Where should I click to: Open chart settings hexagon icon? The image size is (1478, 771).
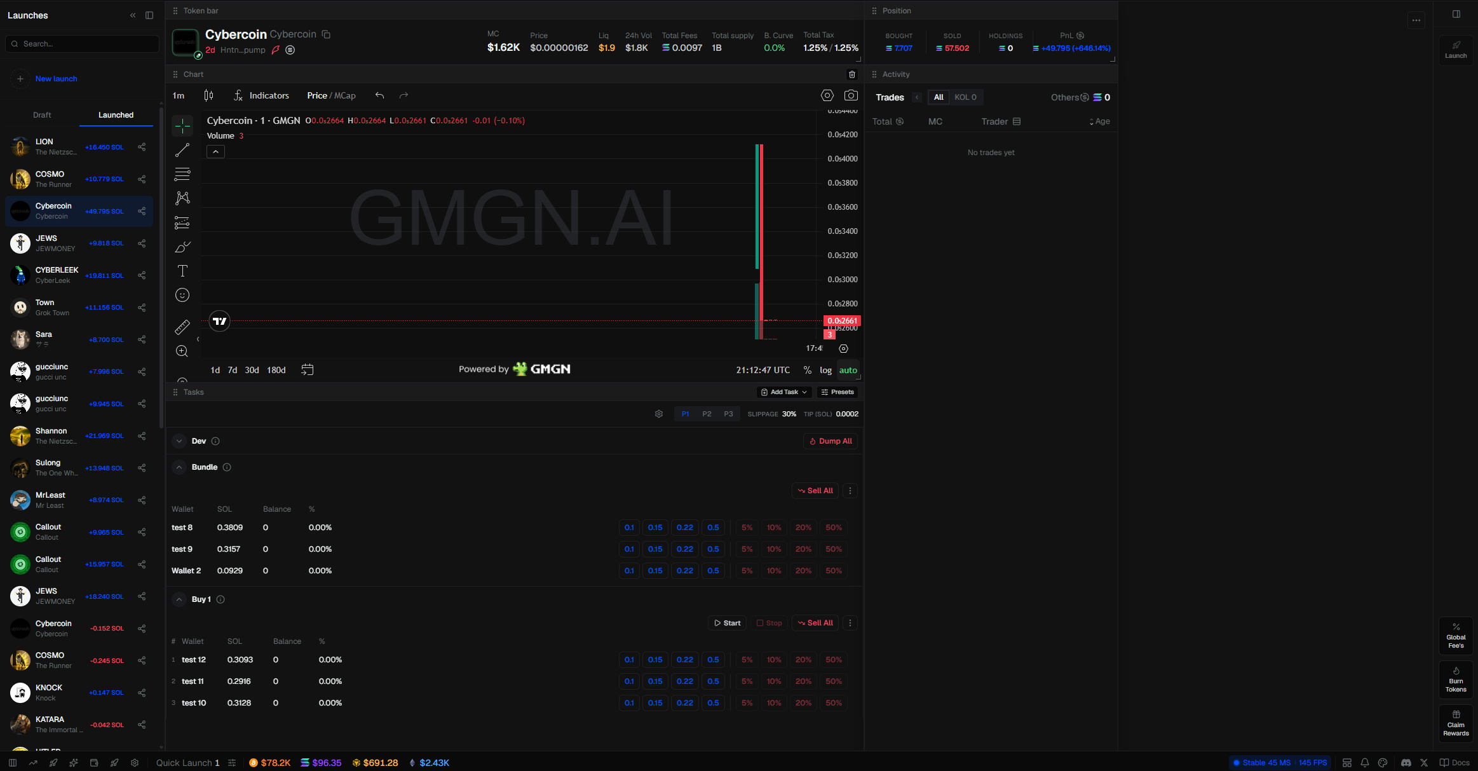tap(827, 95)
